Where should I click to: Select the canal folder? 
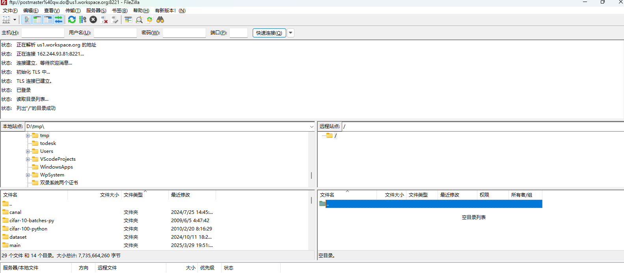15,212
